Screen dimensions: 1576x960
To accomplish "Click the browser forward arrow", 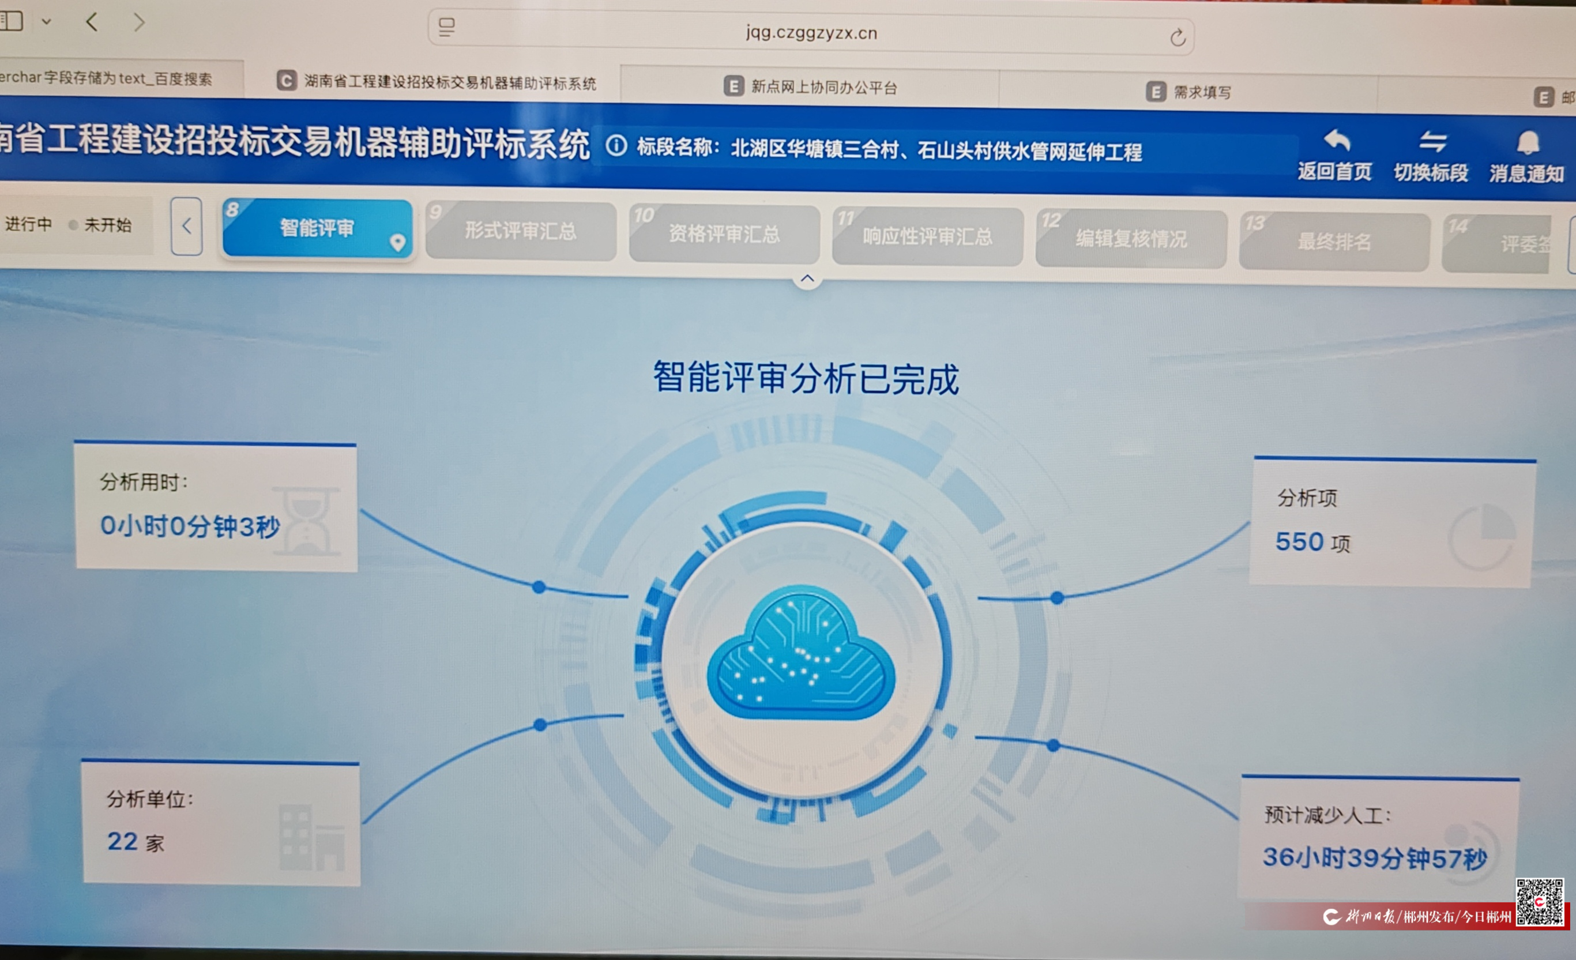I will (139, 23).
